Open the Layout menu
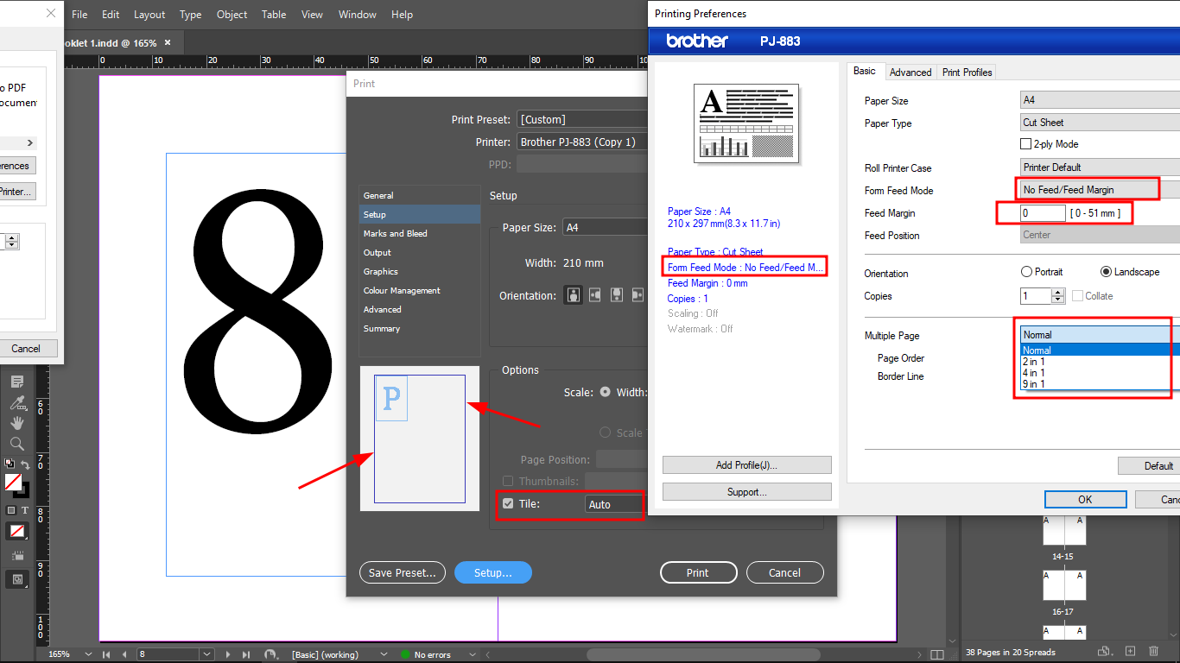Image resolution: width=1180 pixels, height=663 pixels. (x=149, y=14)
